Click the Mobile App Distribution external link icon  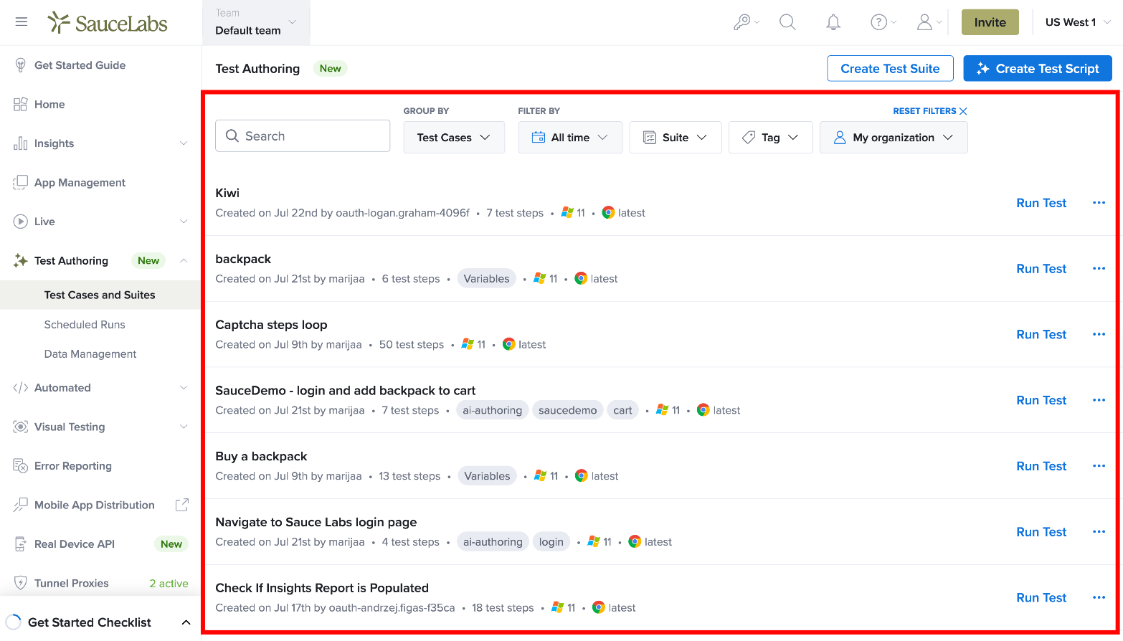point(182,505)
